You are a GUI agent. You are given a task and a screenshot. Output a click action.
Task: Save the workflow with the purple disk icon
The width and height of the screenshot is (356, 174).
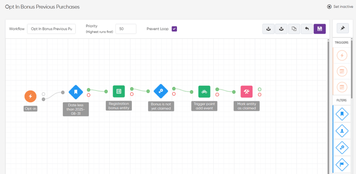[320, 29]
